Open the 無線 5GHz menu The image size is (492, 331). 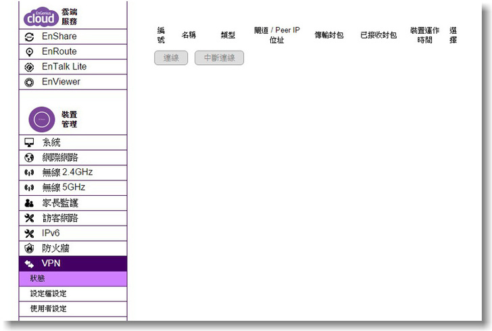tap(64, 188)
